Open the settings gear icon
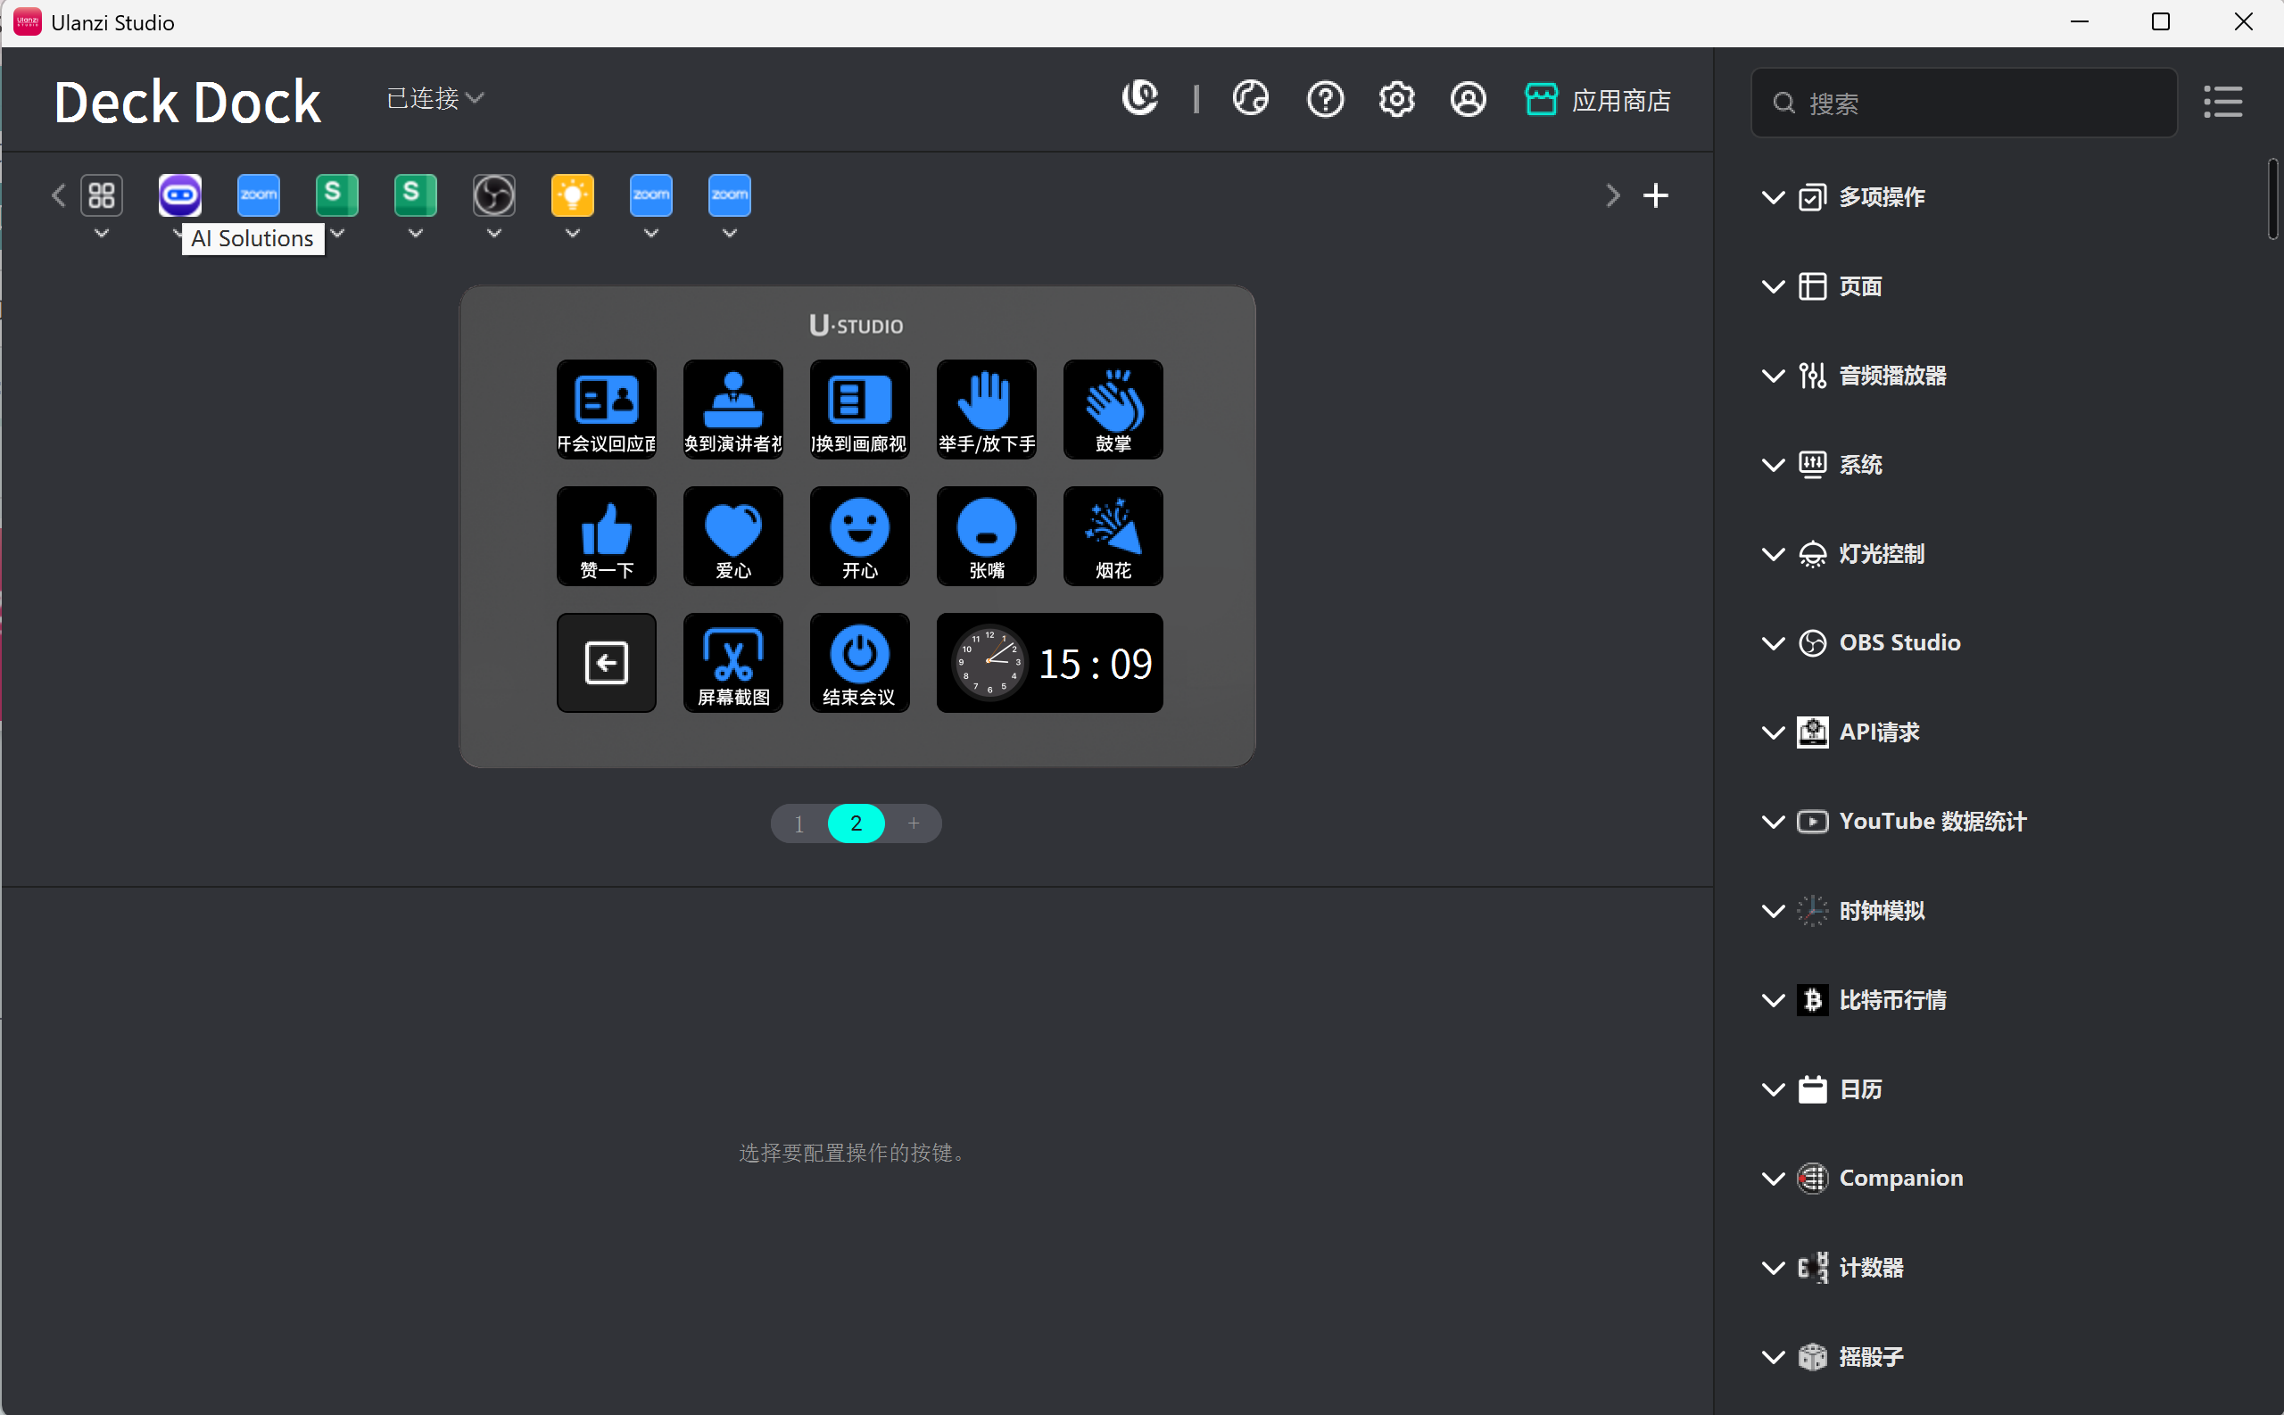The image size is (2284, 1415). click(x=1396, y=99)
